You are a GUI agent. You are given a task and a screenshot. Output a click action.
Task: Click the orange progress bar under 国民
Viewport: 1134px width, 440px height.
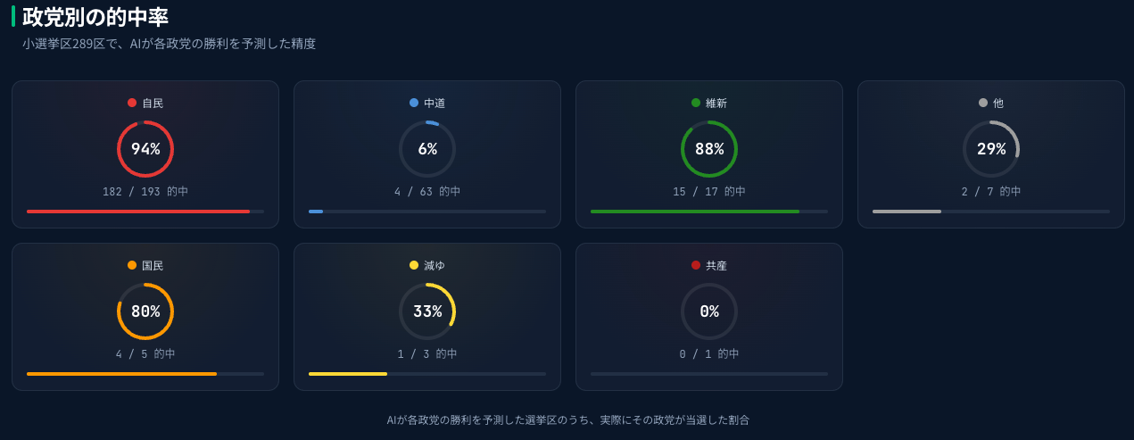click(x=121, y=374)
